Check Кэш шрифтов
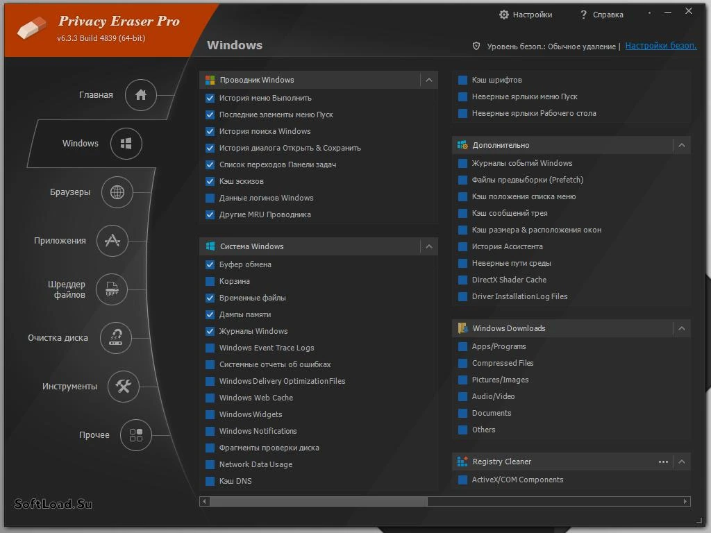The width and height of the screenshot is (711, 533). tap(462, 81)
